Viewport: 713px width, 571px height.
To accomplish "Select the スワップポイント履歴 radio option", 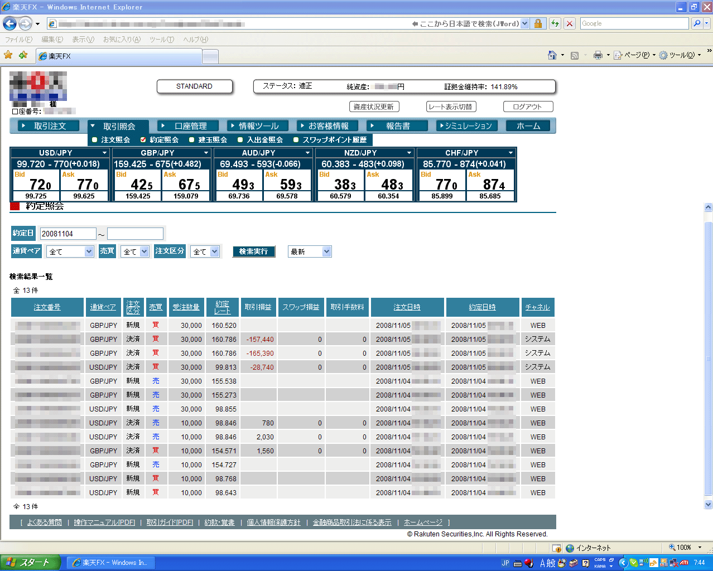I will coord(296,140).
